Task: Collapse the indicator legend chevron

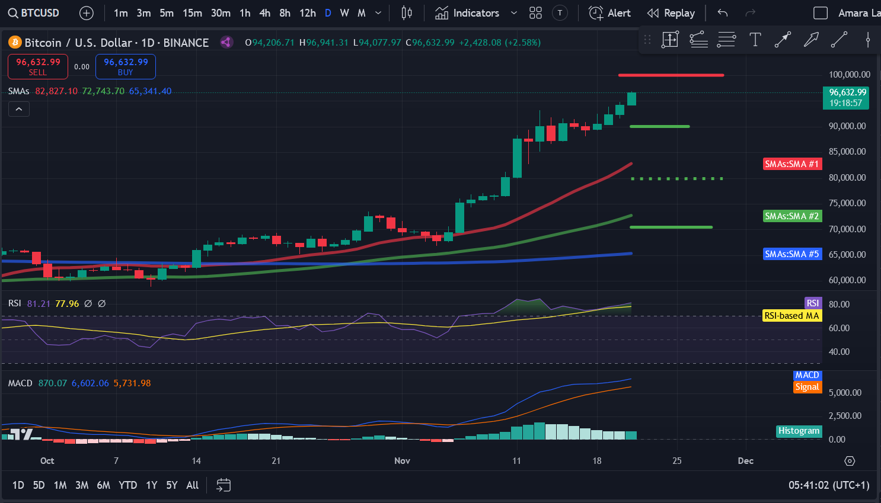Action: tap(19, 109)
